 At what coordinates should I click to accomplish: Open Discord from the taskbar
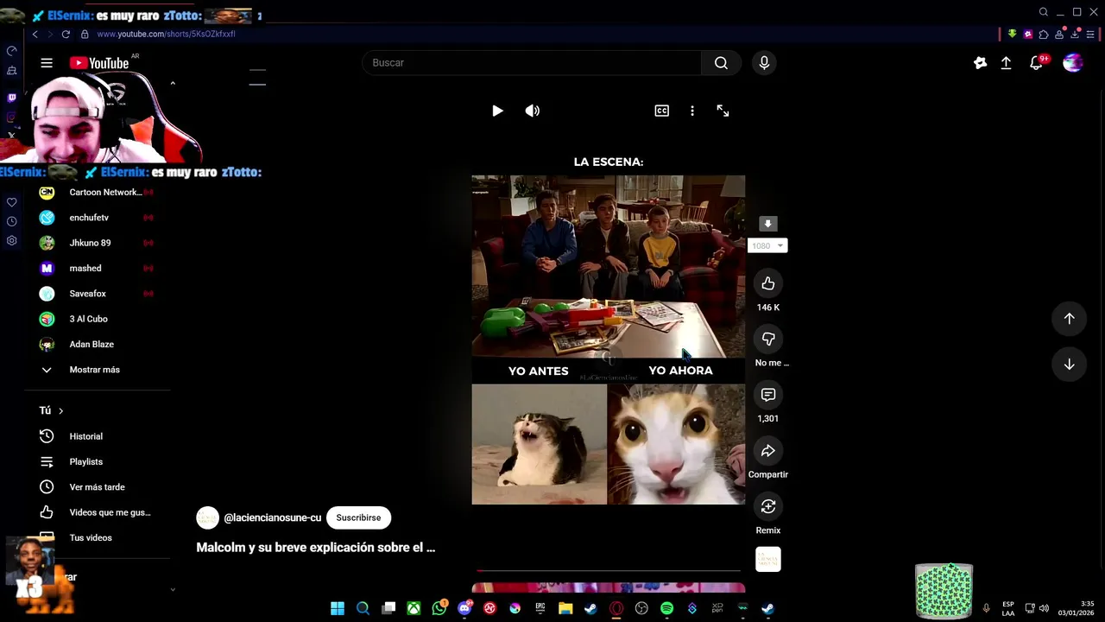click(464, 608)
